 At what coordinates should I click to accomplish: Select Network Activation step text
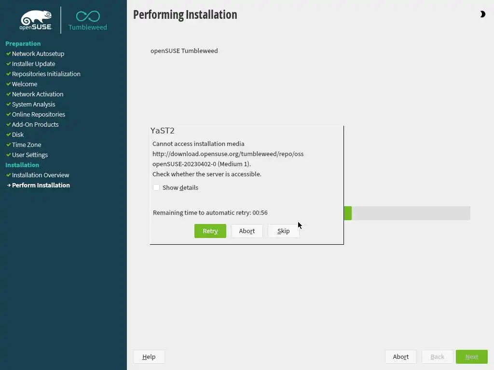coord(38,94)
